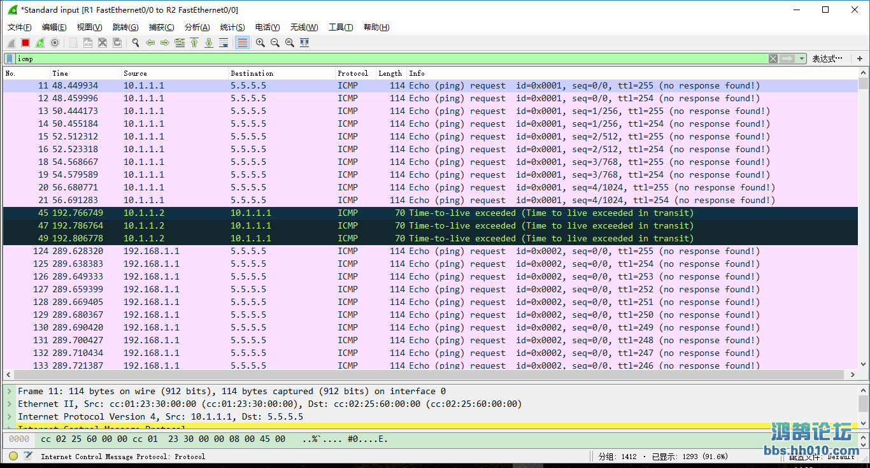The width and height of the screenshot is (870, 468).
Task: Select packet 49 at time 192.806778
Action: pos(431,239)
